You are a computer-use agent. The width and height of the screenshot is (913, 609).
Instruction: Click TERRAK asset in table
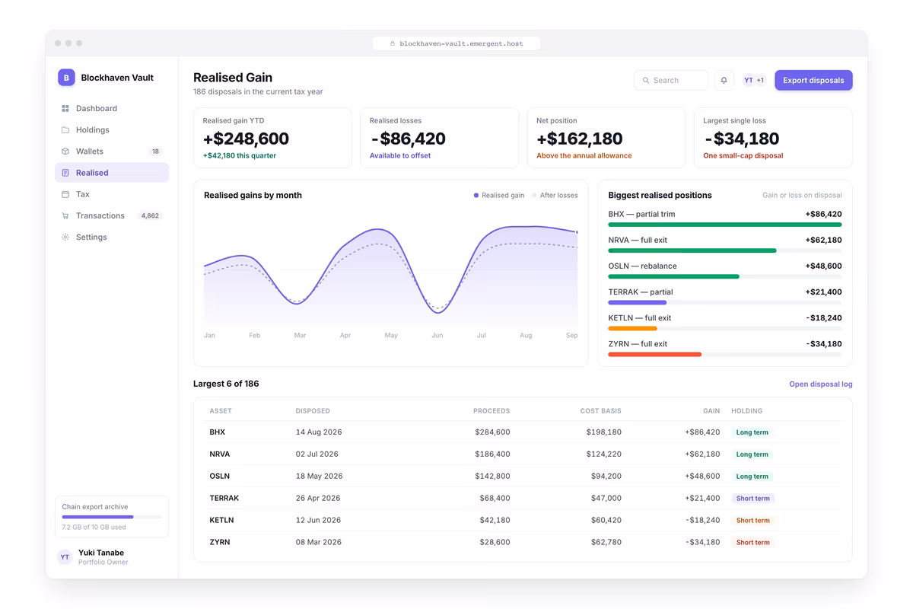pyautogui.click(x=224, y=499)
